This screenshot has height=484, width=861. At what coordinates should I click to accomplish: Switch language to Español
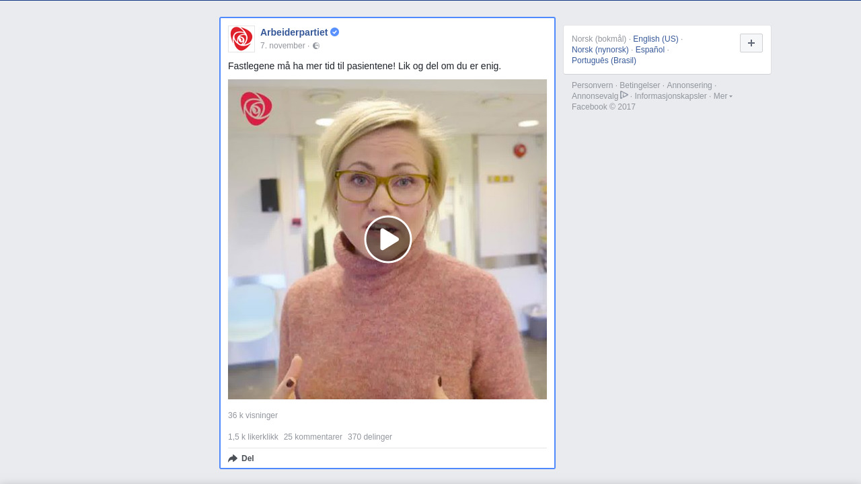click(x=650, y=50)
